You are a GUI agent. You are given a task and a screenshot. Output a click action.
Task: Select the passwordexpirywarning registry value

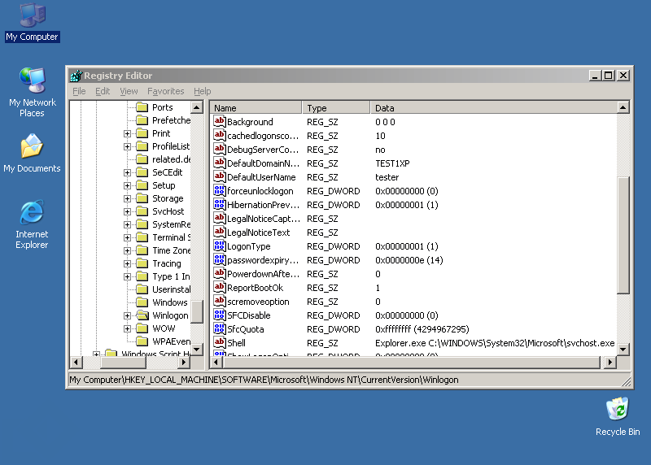pyautogui.click(x=262, y=260)
